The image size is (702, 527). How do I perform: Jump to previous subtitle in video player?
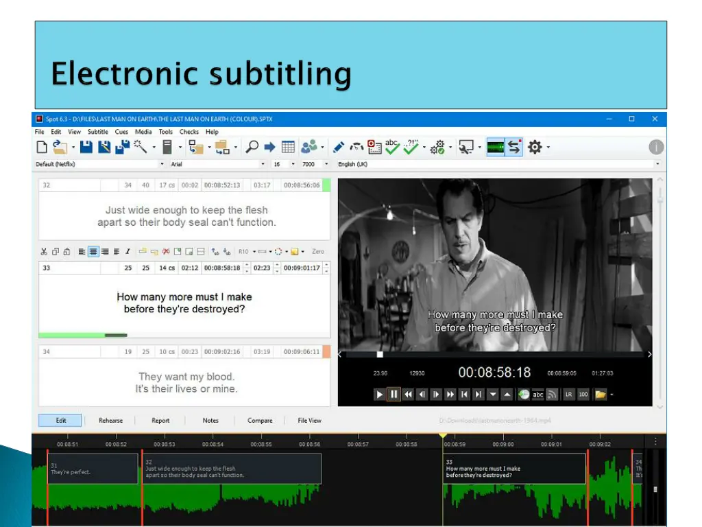coord(464,395)
